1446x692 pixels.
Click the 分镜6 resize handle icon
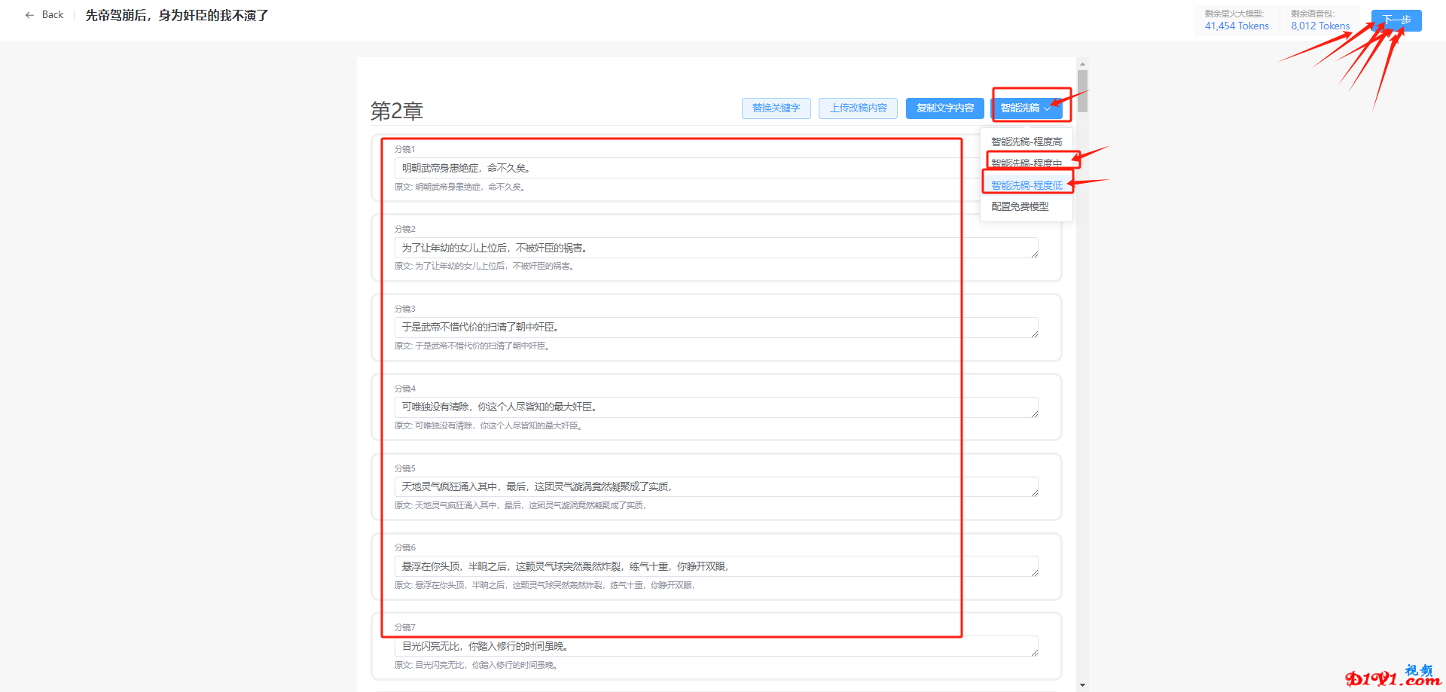1035,574
